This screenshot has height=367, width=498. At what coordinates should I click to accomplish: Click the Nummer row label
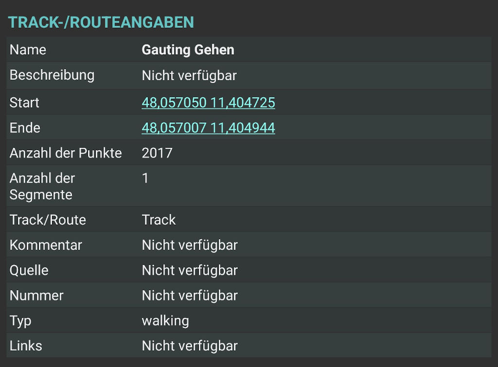(36, 296)
